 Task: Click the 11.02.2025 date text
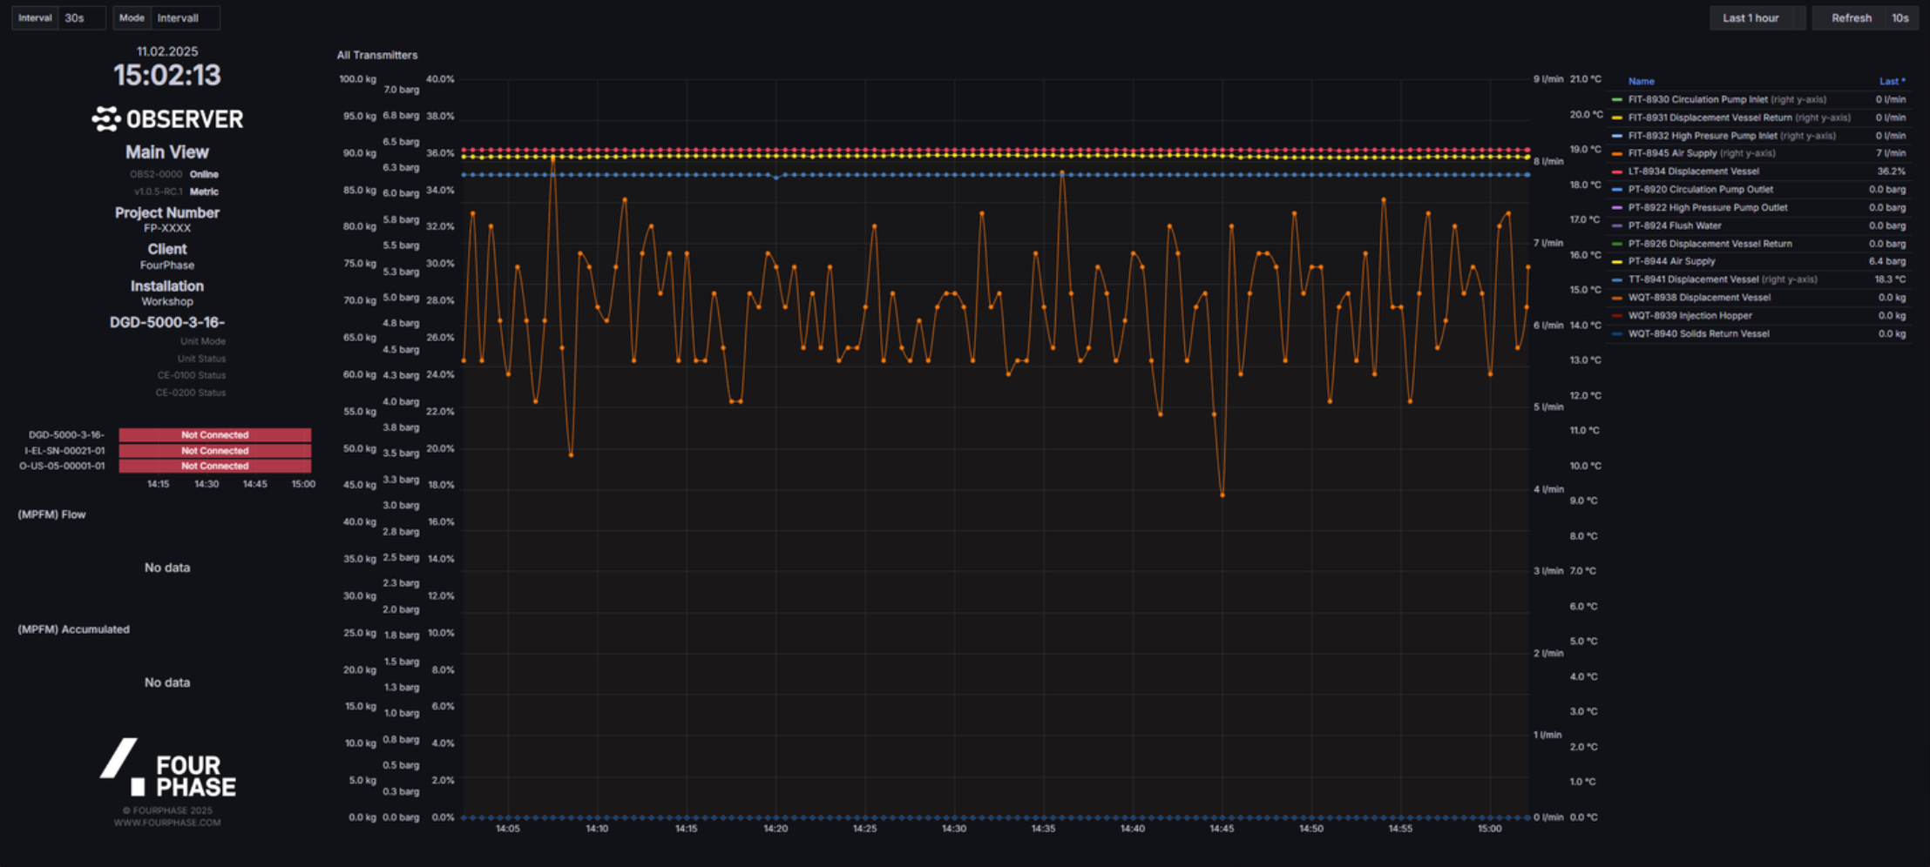click(167, 51)
